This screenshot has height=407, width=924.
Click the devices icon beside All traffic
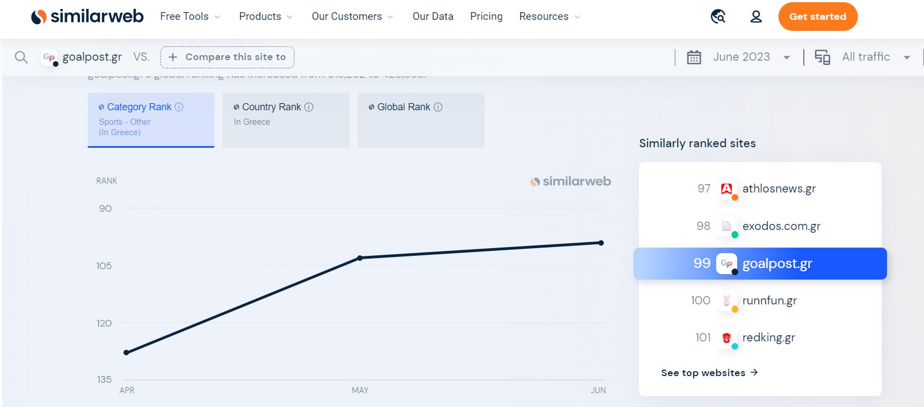tap(822, 57)
